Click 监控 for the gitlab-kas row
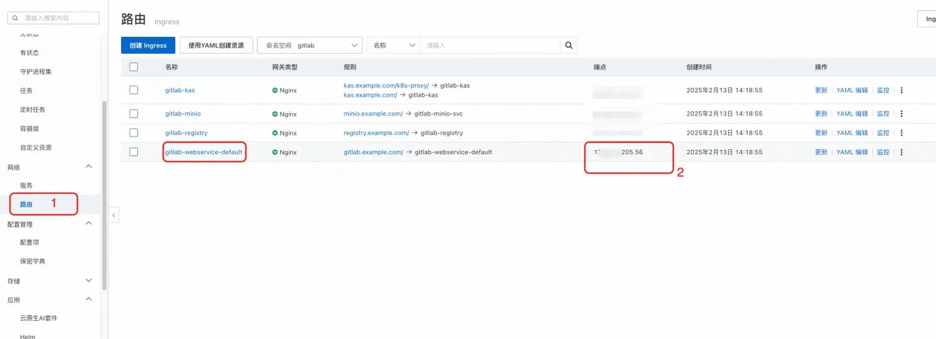This screenshot has height=339, width=936. (883, 90)
